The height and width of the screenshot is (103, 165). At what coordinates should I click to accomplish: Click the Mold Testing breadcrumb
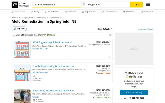tap(41, 18)
